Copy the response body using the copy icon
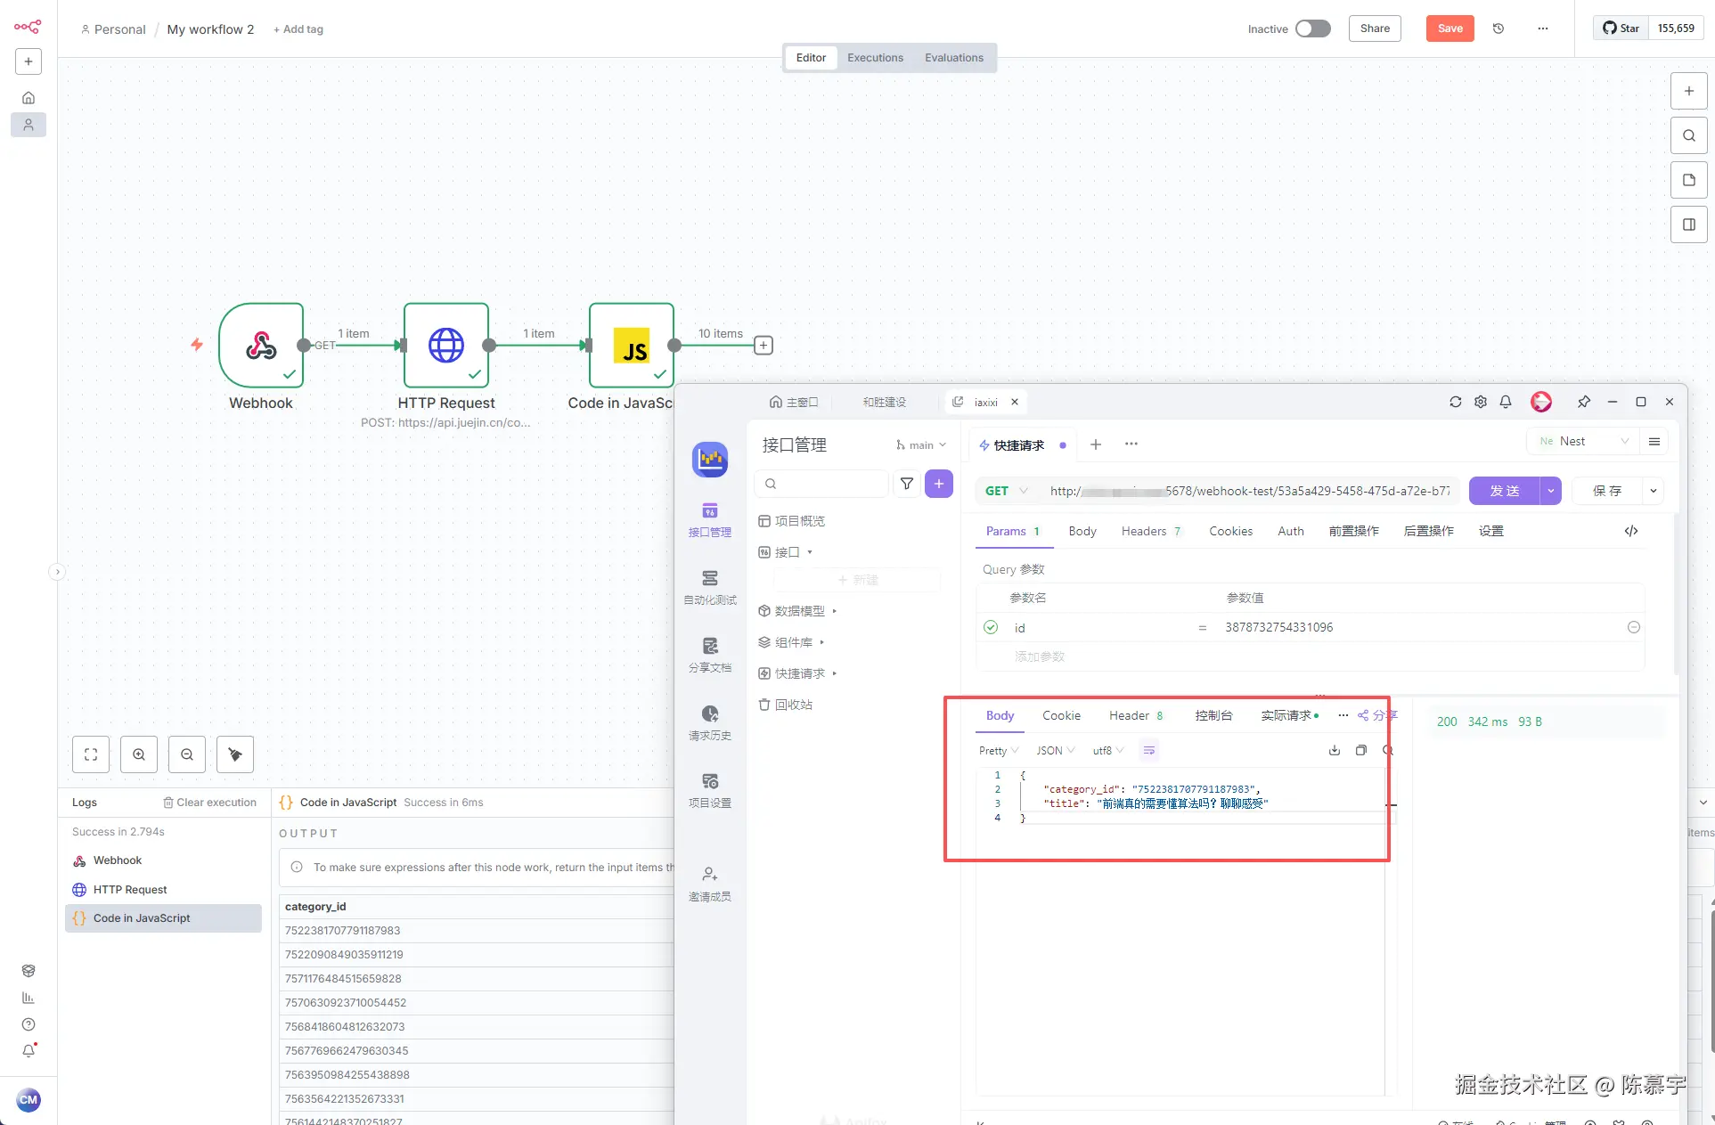Image resolution: width=1715 pixels, height=1125 pixels. tap(1360, 750)
